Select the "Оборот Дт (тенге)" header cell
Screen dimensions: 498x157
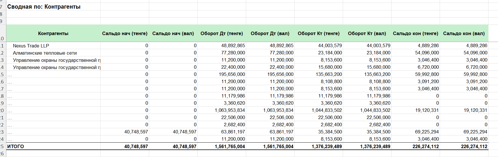(x=222, y=33)
